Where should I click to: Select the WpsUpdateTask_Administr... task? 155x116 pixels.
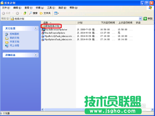coord(60,40)
